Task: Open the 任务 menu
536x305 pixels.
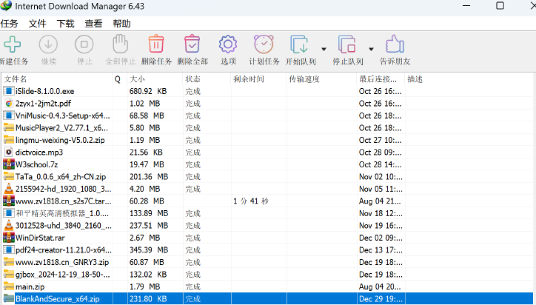Action: tap(9, 24)
